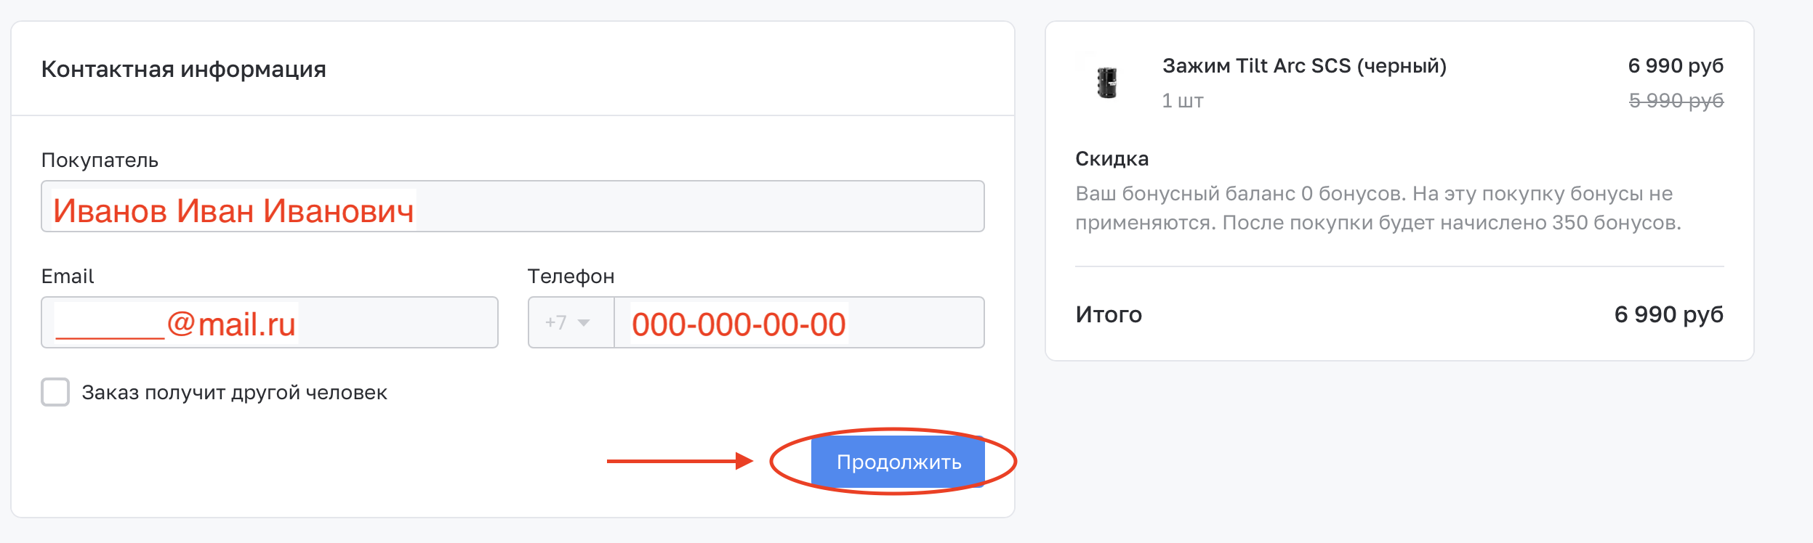Click the '1 шт' quantity text
This screenshot has width=1813, height=543.
point(1183,101)
